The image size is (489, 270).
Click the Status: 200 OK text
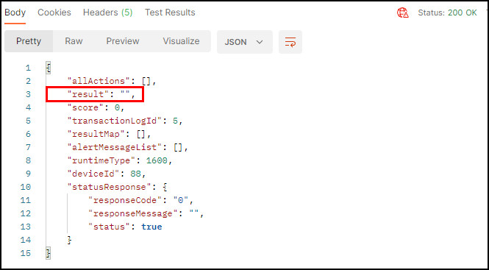[x=447, y=13]
